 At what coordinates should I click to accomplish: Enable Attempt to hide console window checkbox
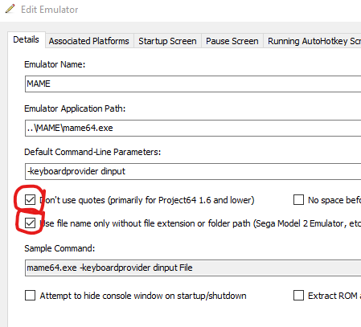point(30,296)
